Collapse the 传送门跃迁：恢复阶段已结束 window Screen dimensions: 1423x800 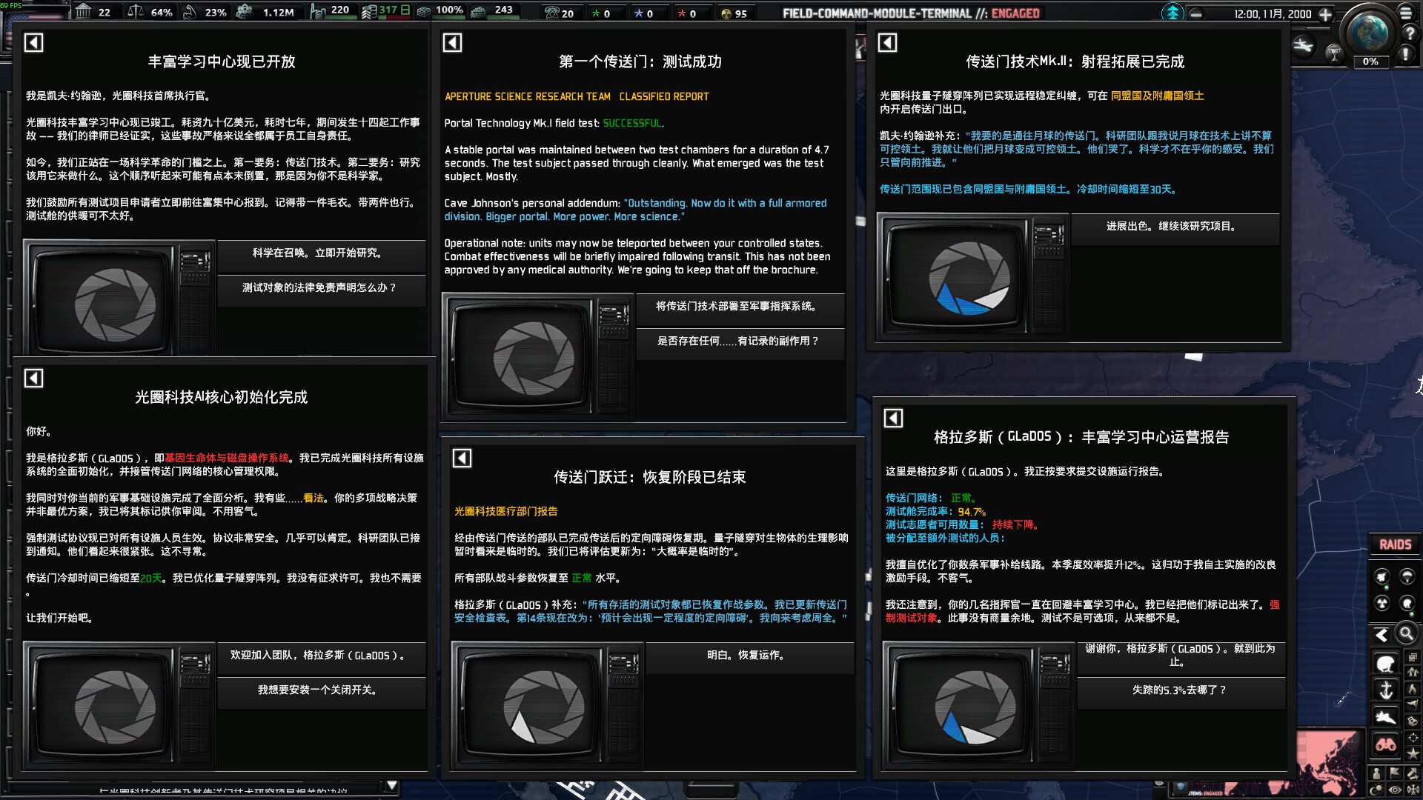pos(462,458)
